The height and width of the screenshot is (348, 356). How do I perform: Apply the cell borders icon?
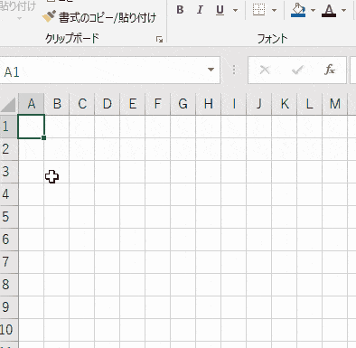[x=258, y=10]
